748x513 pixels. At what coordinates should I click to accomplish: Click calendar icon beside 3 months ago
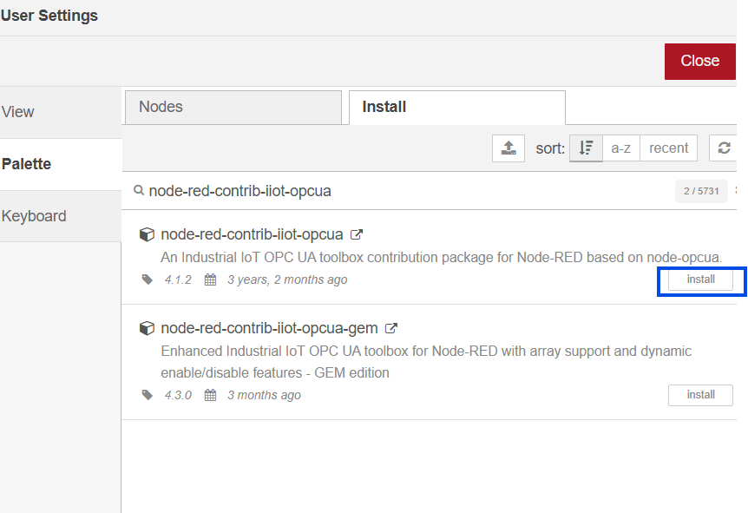(x=210, y=395)
